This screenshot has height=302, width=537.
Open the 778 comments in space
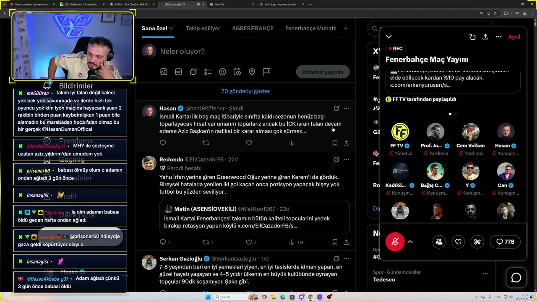[505, 242]
